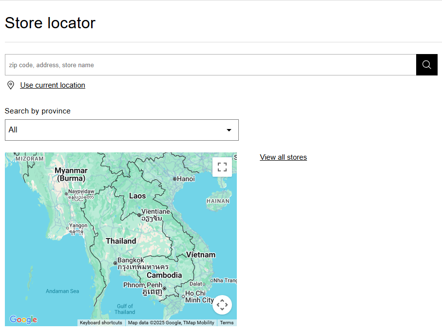This screenshot has height=334, width=442.
Task: Click the Vientiane capital marker on the map
Action: tap(139, 215)
